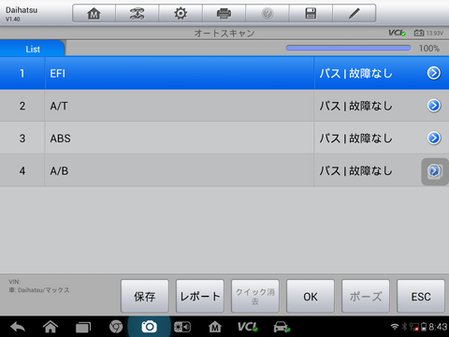Click the レポート button

(x=200, y=296)
